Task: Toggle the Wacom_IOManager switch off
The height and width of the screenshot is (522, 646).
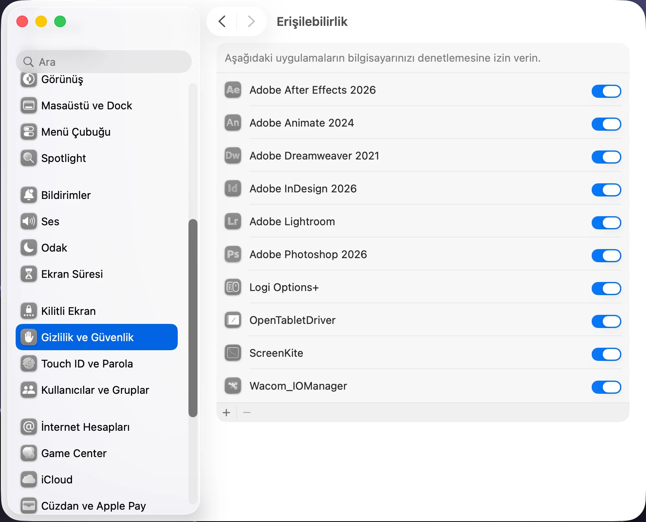Action: (606, 387)
